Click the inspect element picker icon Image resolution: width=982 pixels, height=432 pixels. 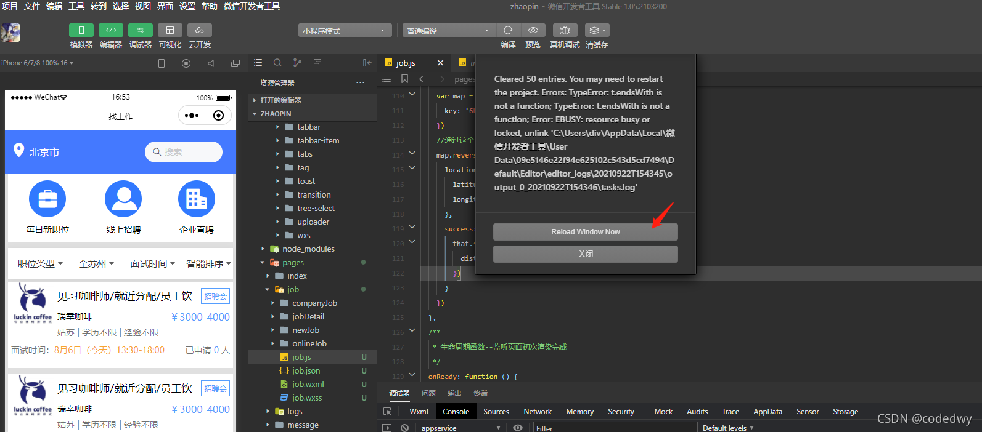tap(387, 412)
